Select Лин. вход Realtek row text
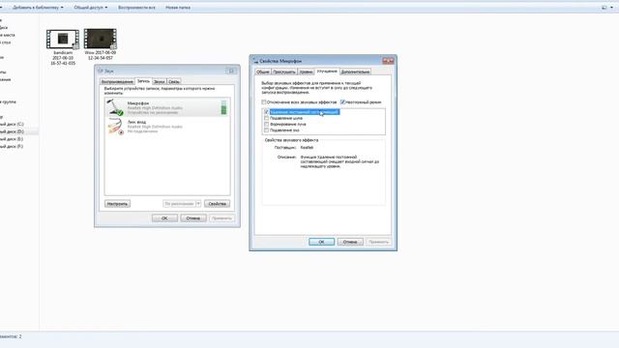This screenshot has width=619, height=348. pyautogui.click(x=155, y=127)
